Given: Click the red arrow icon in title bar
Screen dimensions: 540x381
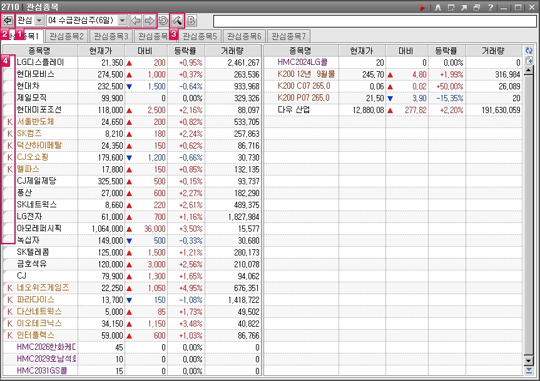Looking at the screenshot, I should click(422, 7).
